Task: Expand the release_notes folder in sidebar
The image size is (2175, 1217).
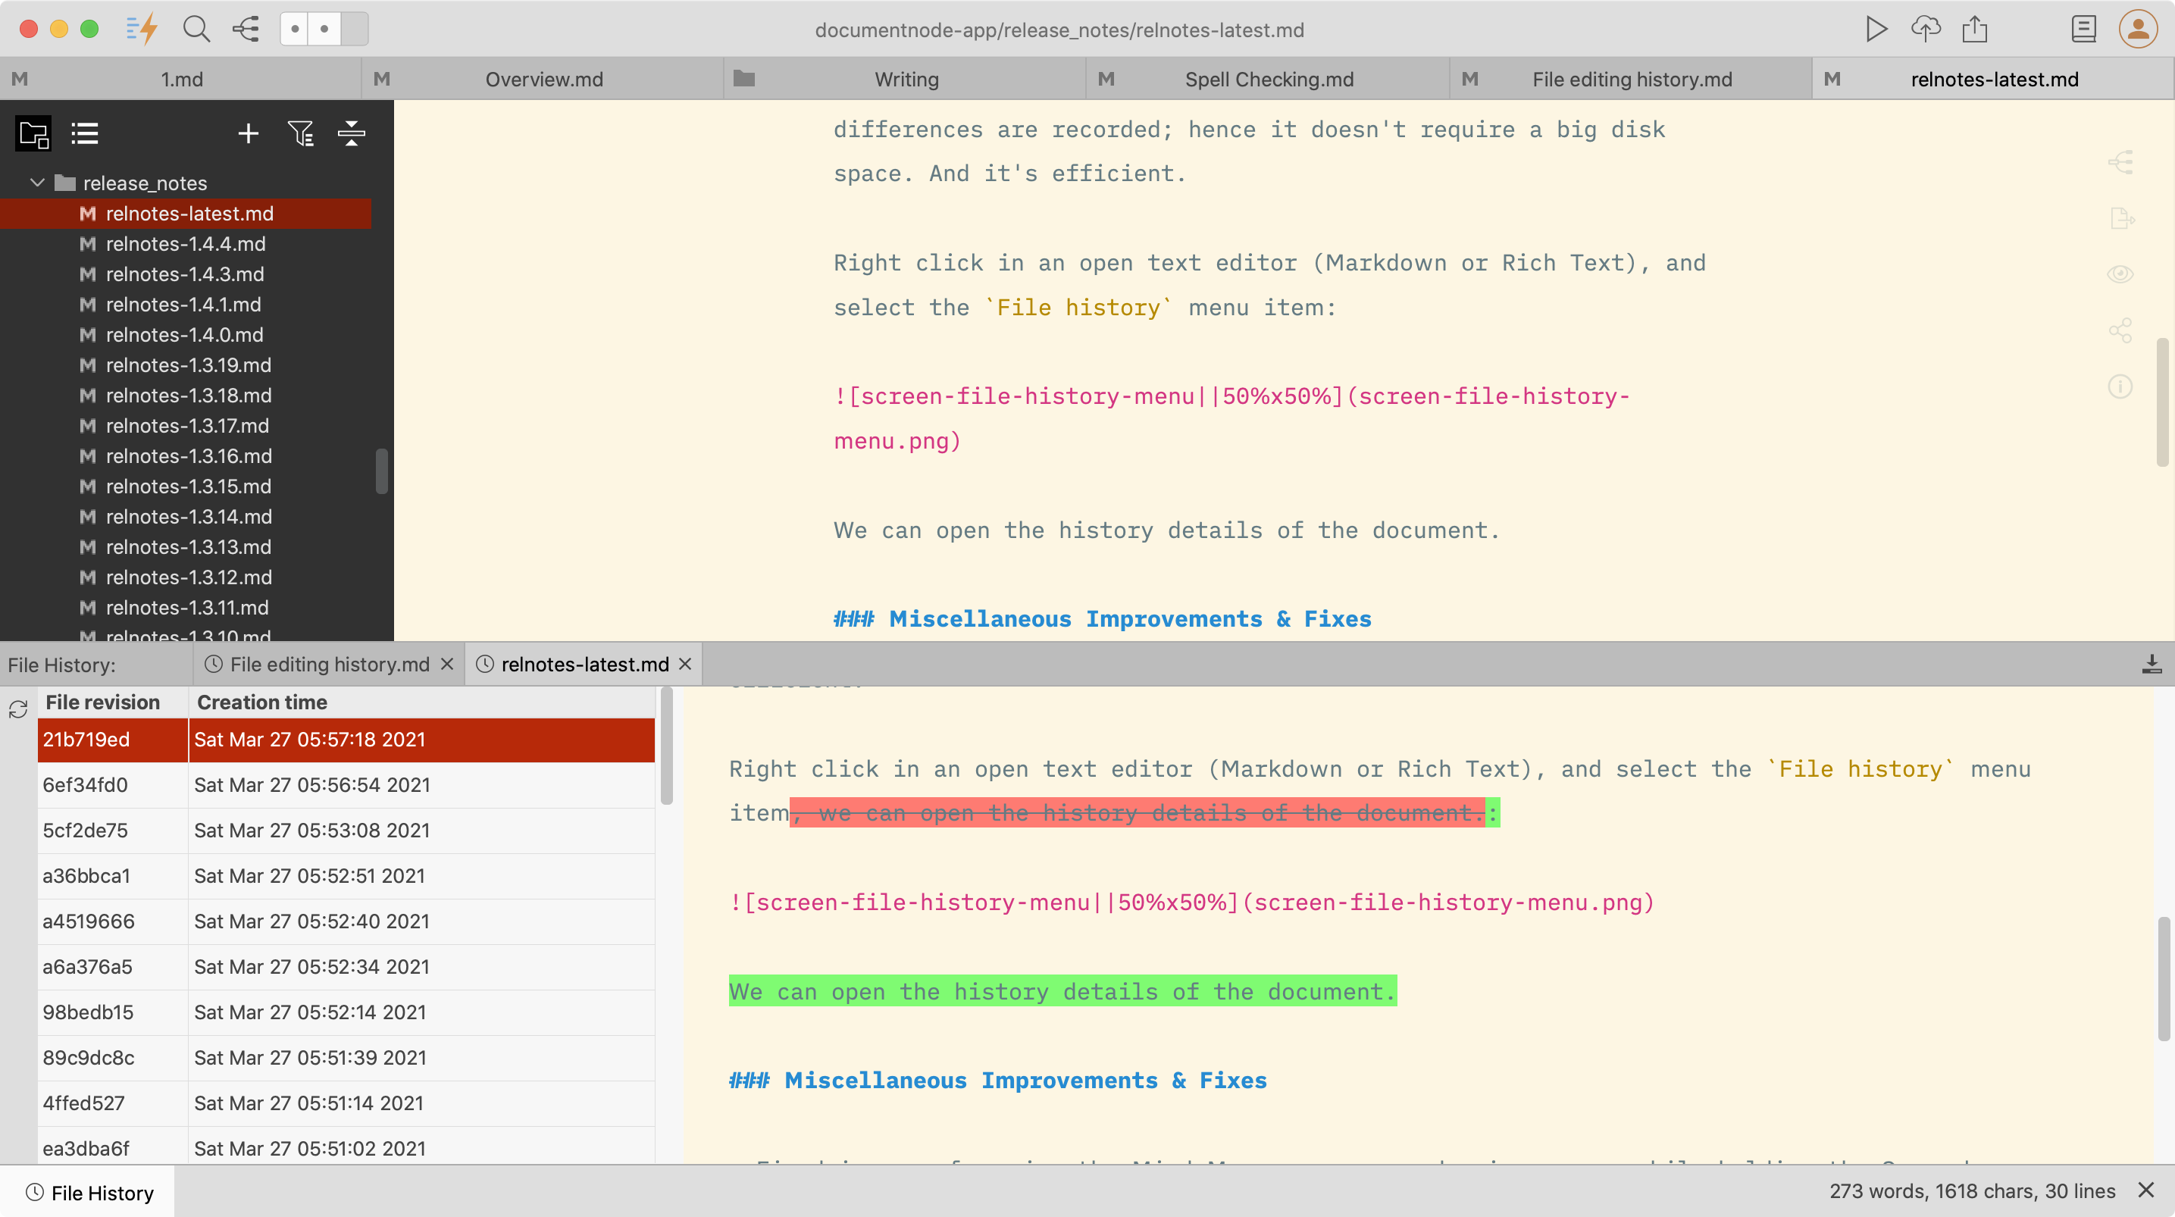Action: [36, 182]
